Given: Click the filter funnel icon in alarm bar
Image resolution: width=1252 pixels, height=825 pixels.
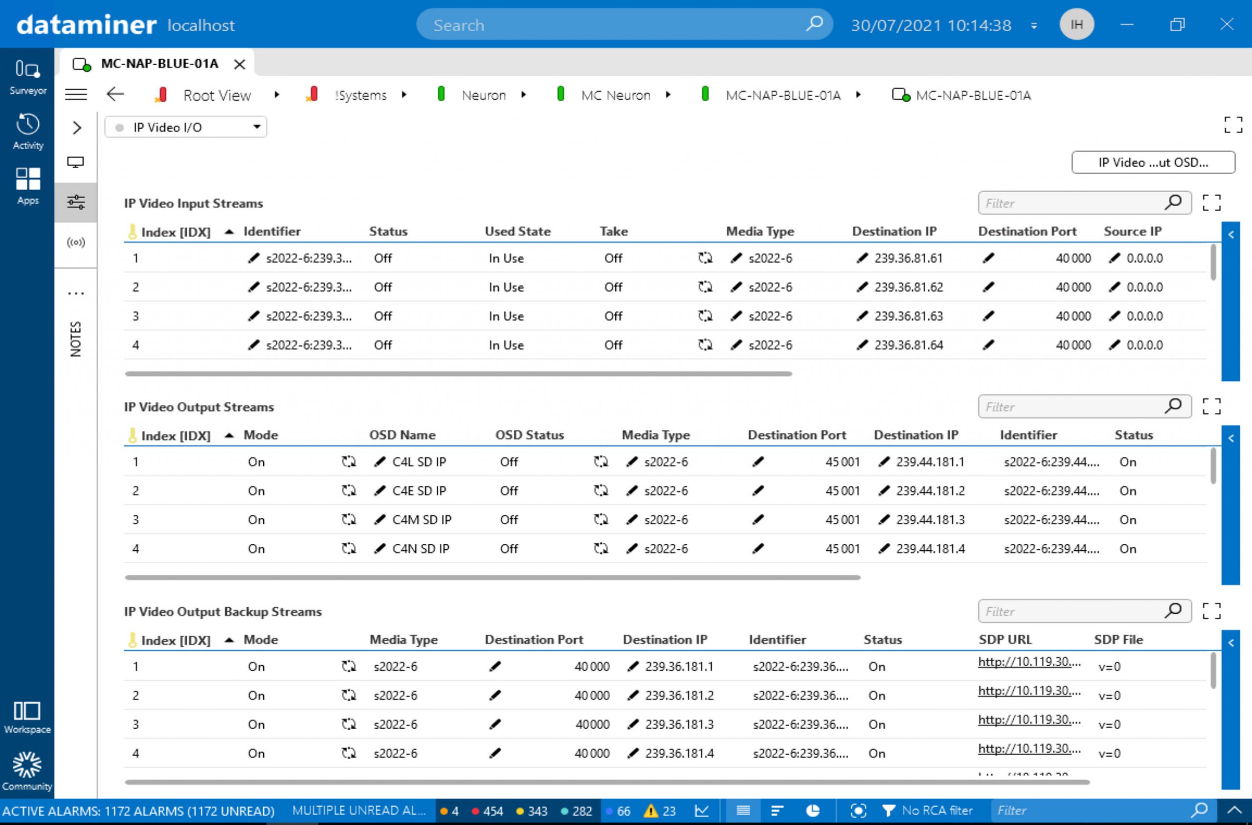Looking at the screenshot, I should (x=889, y=811).
